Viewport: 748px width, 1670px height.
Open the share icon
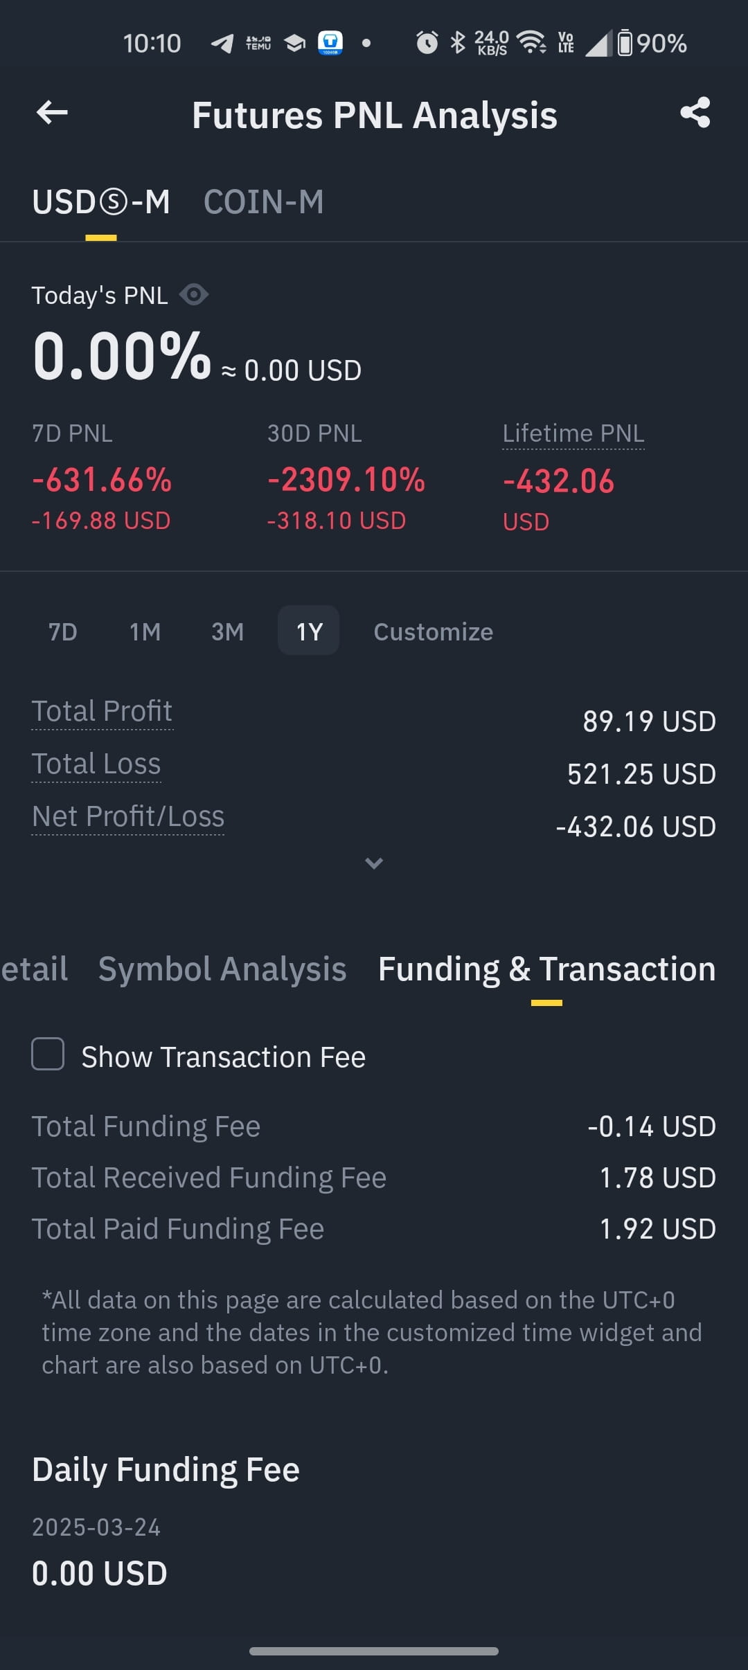click(695, 112)
